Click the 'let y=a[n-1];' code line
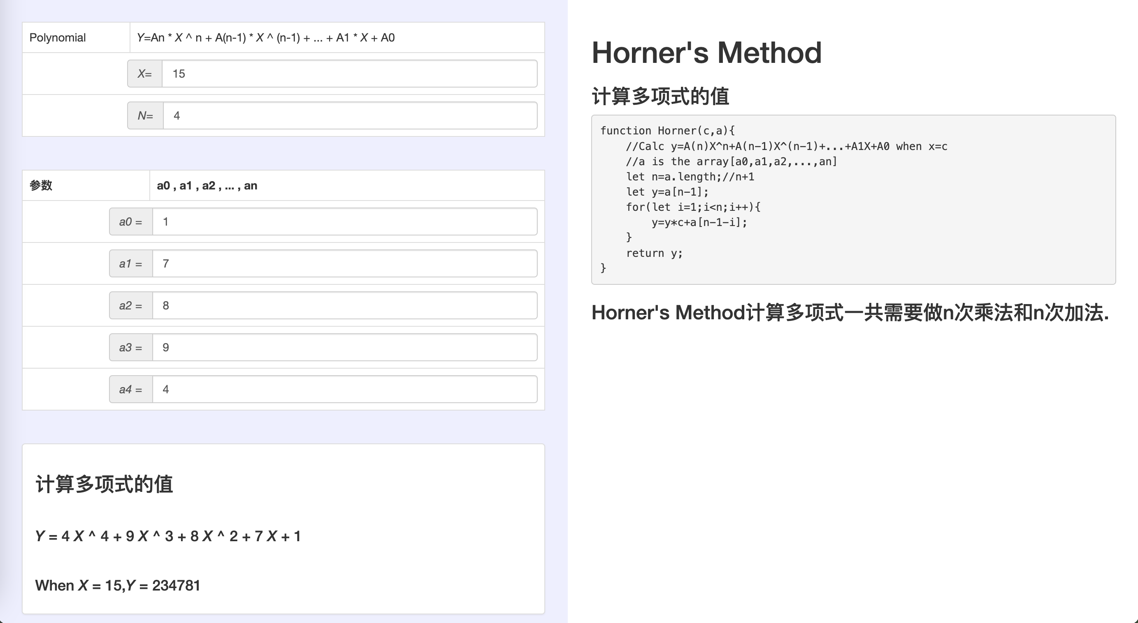This screenshot has height=623, width=1138. pyautogui.click(x=667, y=192)
